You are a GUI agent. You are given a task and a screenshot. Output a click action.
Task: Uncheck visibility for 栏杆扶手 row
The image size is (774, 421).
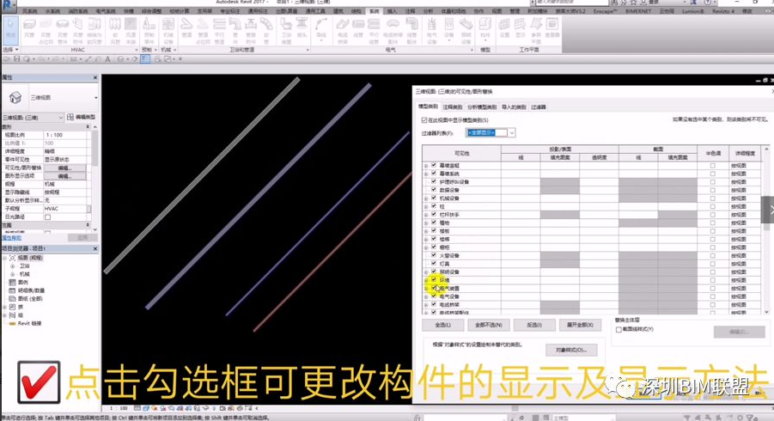434,215
